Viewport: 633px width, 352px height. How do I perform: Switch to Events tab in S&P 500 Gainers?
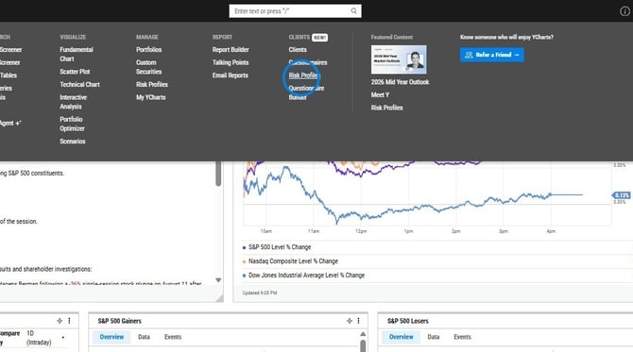(x=173, y=337)
